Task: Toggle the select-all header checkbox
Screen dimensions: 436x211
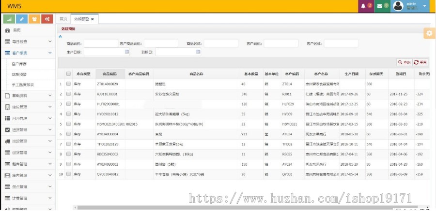Action: [68, 74]
